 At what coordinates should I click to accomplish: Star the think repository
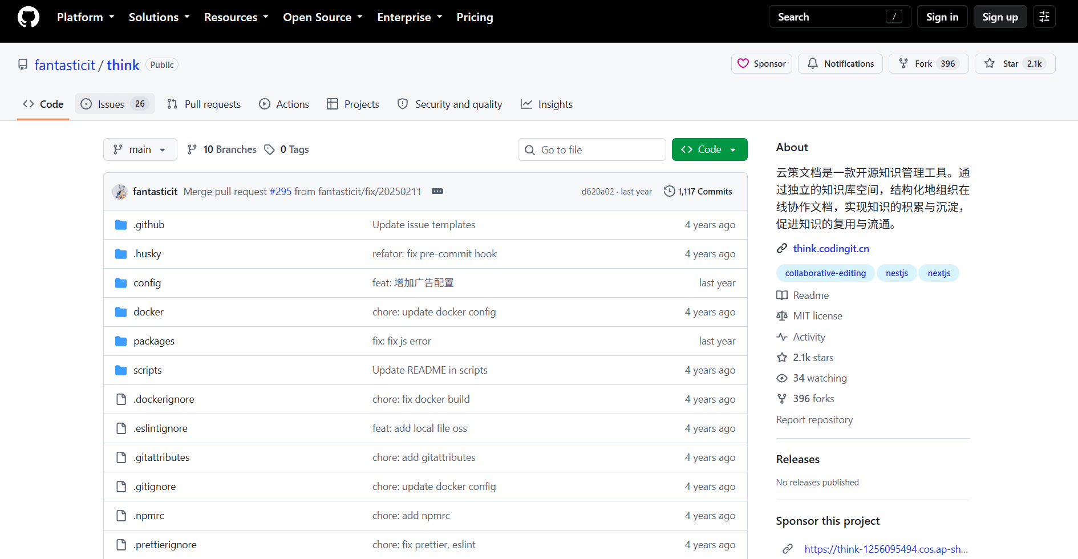(x=1015, y=64)
